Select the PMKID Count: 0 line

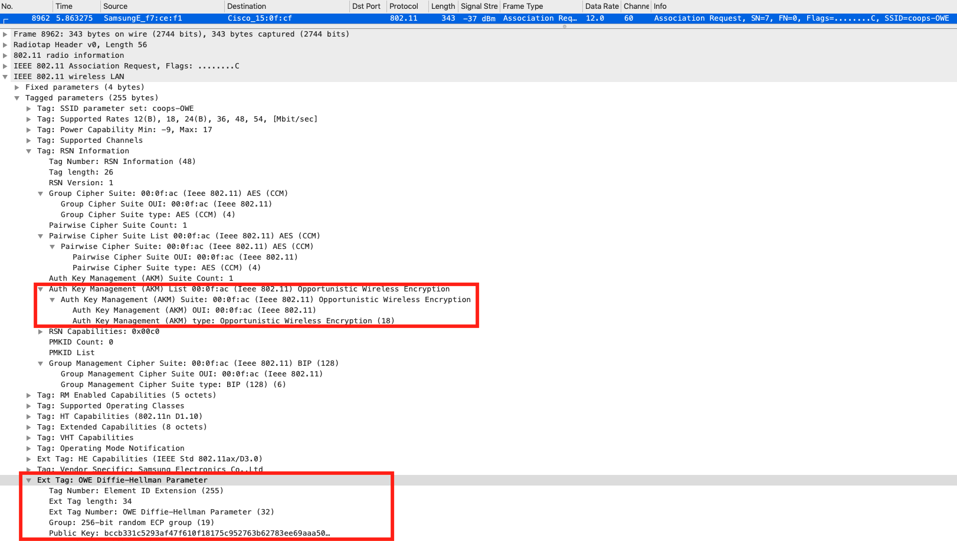(81, 342)
